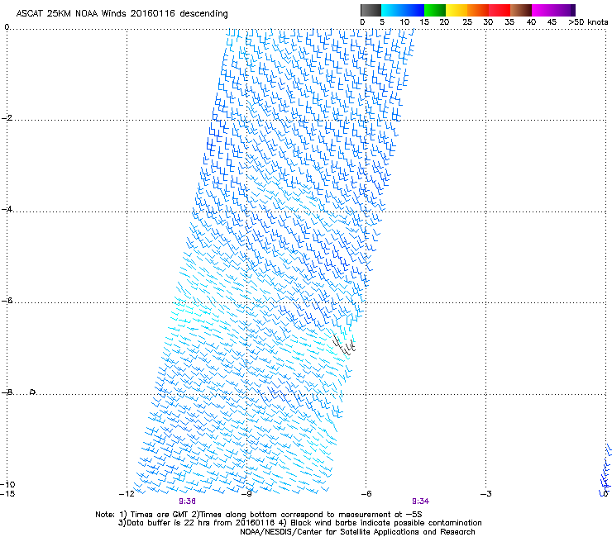
Task: Select the yellow 20–25 knots legend segment
Action: (457, 10)
